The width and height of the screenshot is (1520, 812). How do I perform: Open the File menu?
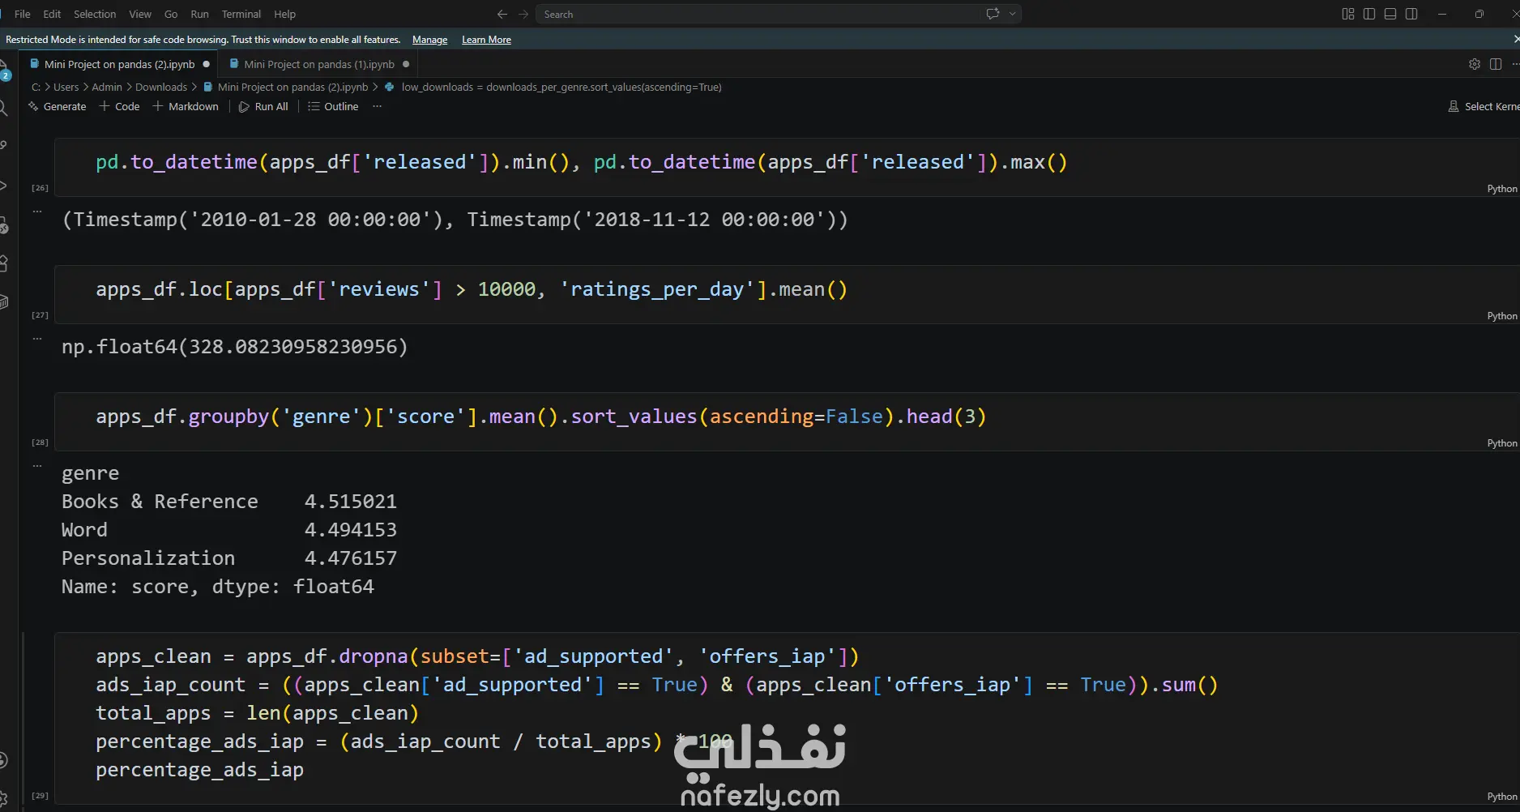(x=23, y=14)
